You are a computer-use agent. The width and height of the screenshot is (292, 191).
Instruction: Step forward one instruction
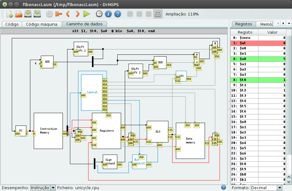click(77, 14)
